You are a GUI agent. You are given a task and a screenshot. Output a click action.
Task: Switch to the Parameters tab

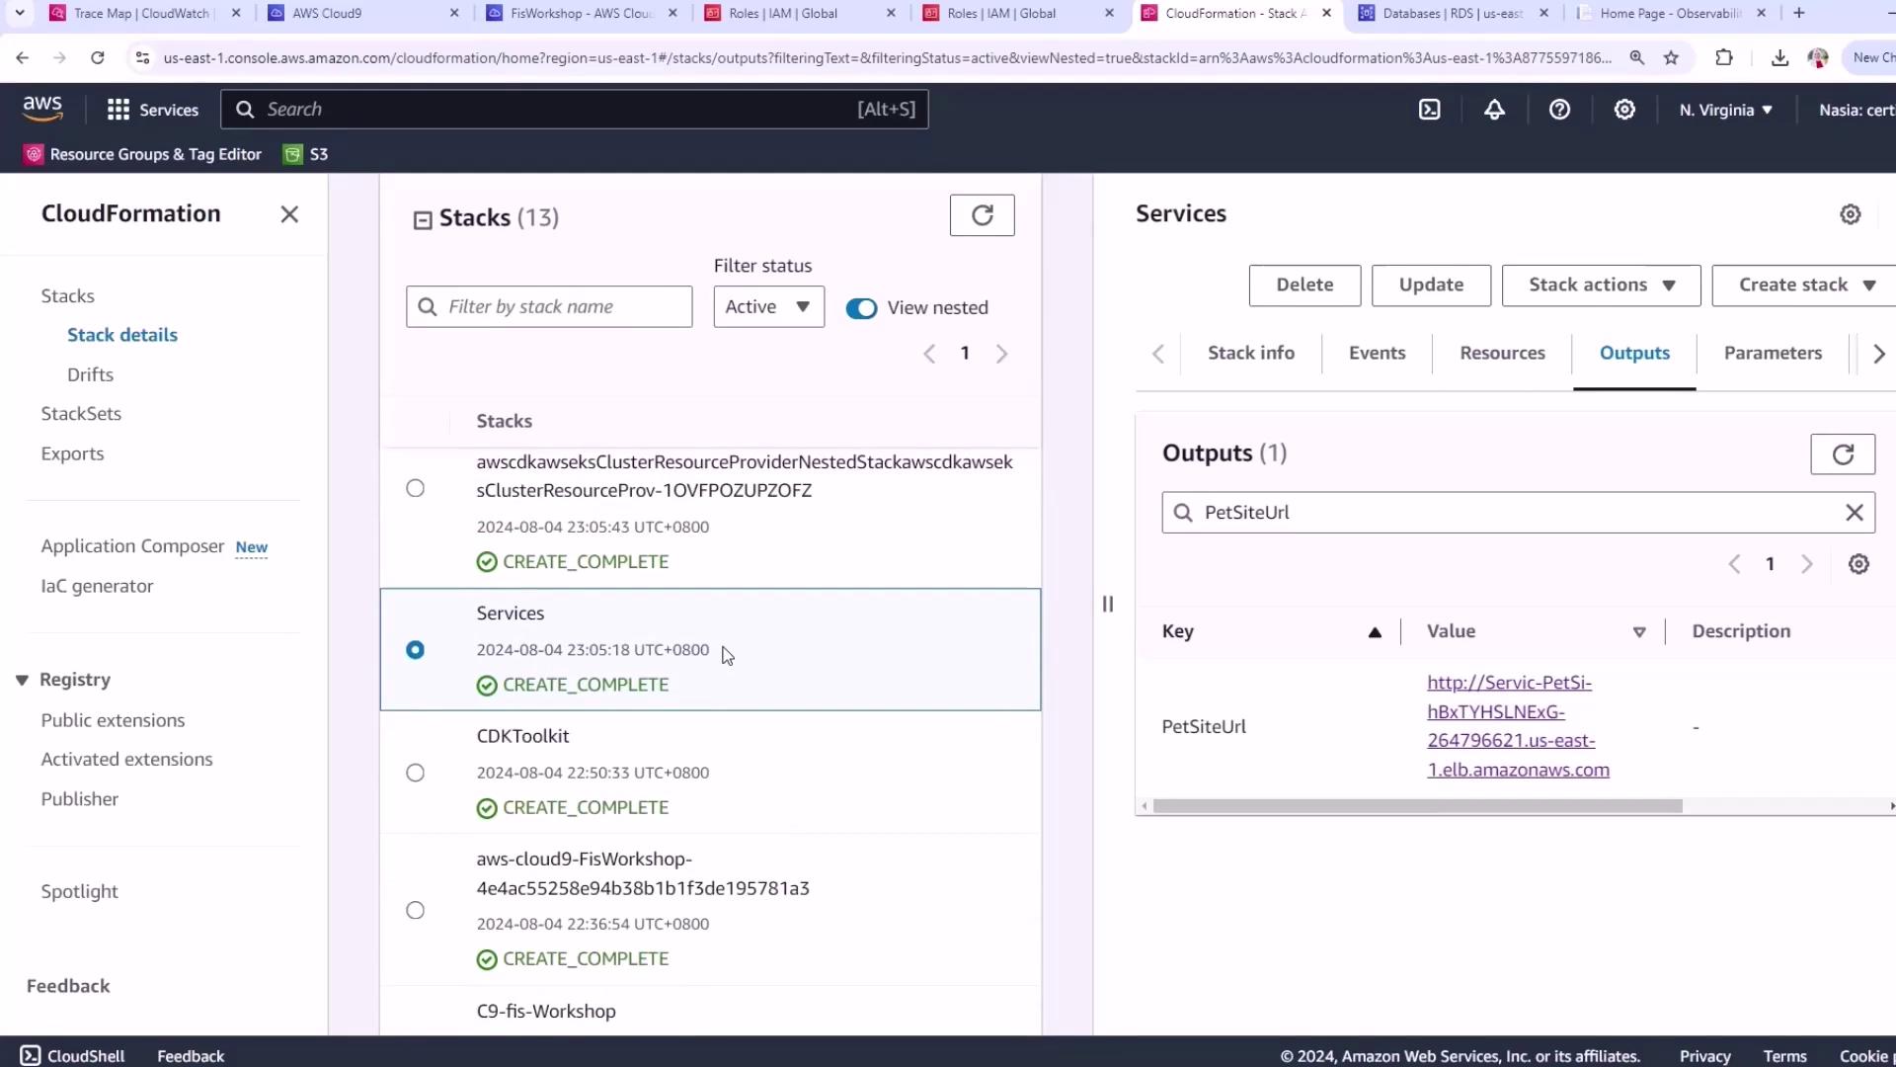tap(1773, 353)
